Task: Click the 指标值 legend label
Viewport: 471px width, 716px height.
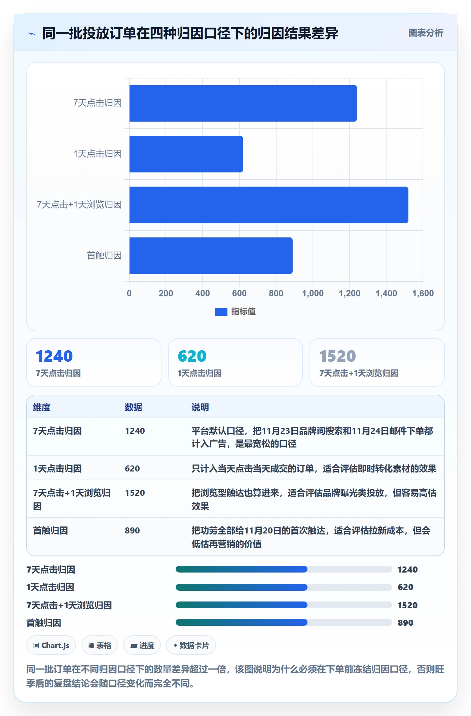Action: point(243,312)
